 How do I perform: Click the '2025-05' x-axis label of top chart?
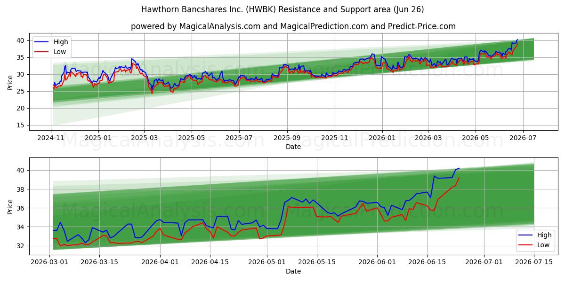coord(191,139)
